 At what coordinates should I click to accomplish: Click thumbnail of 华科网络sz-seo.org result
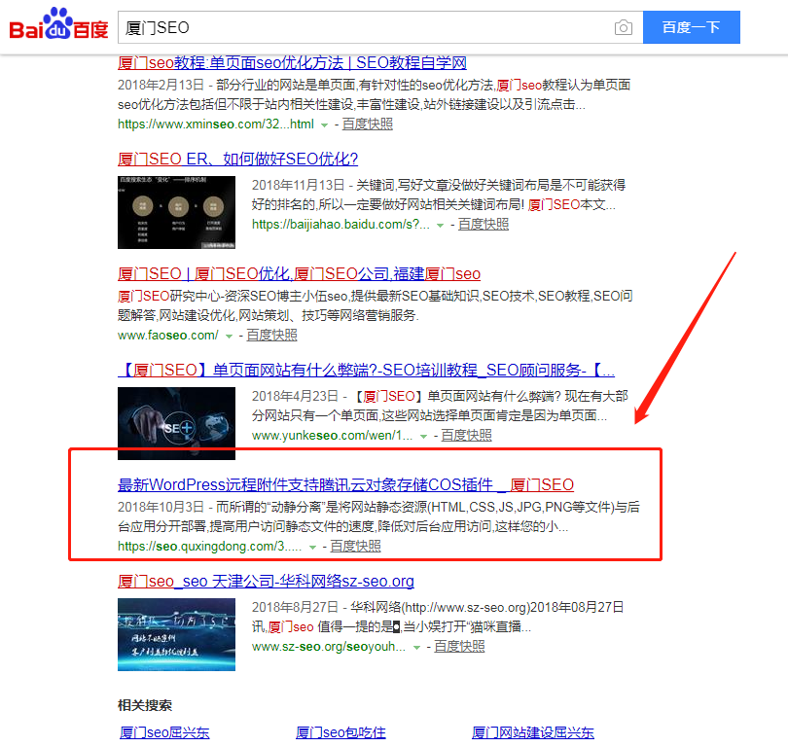point(176,634)
